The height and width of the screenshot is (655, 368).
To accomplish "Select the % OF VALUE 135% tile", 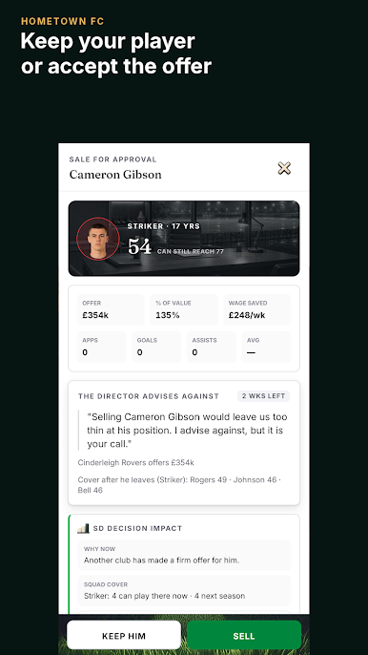I will 184,309.
